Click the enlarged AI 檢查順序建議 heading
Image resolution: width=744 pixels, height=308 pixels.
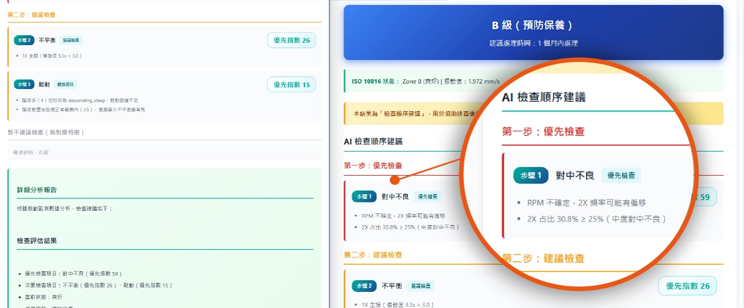(x=544, y=97)
